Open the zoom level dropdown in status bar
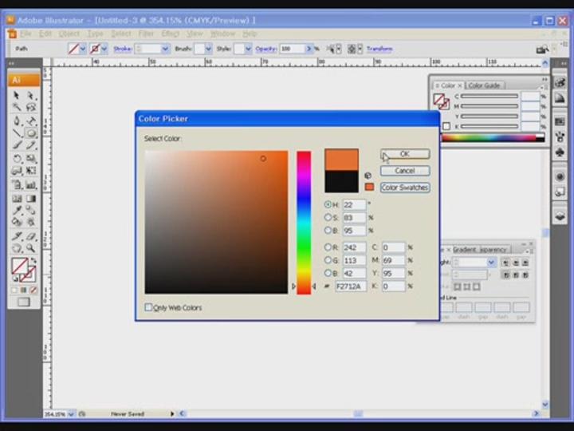The image size is (574, 431). click(x=71, y=413)
